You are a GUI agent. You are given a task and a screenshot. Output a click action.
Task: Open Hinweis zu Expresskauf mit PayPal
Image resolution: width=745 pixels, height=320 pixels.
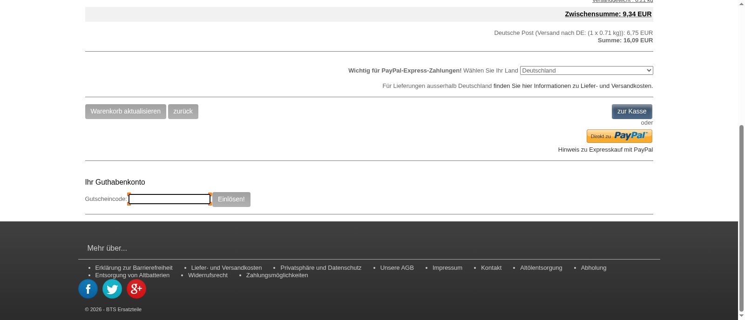tap(605, 150)
